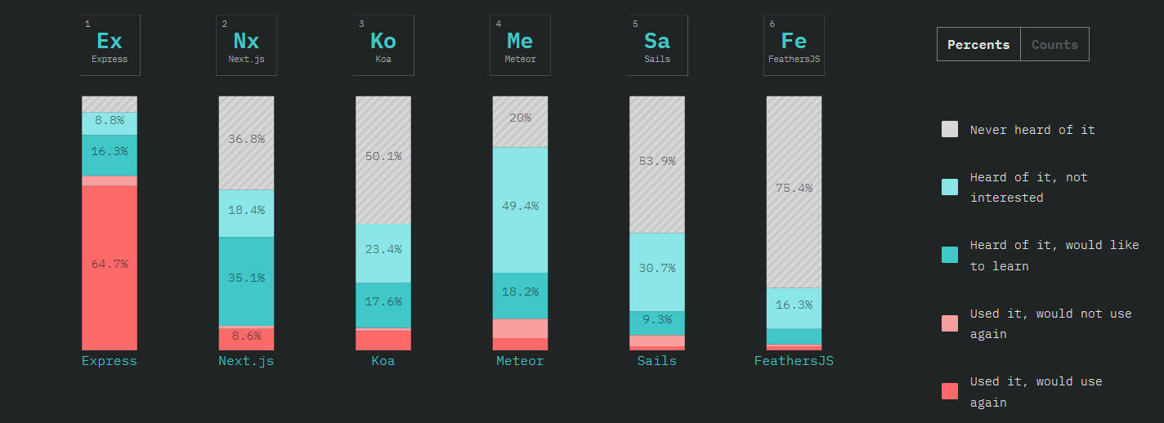Select the Koa 'Ko' element tile
Viewport: 1164px width, 423px height.
click(383, 45)
